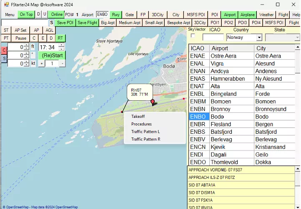Enable the SkyVector checkbox
Screen dimensions: 301x209
coord(193,36)
